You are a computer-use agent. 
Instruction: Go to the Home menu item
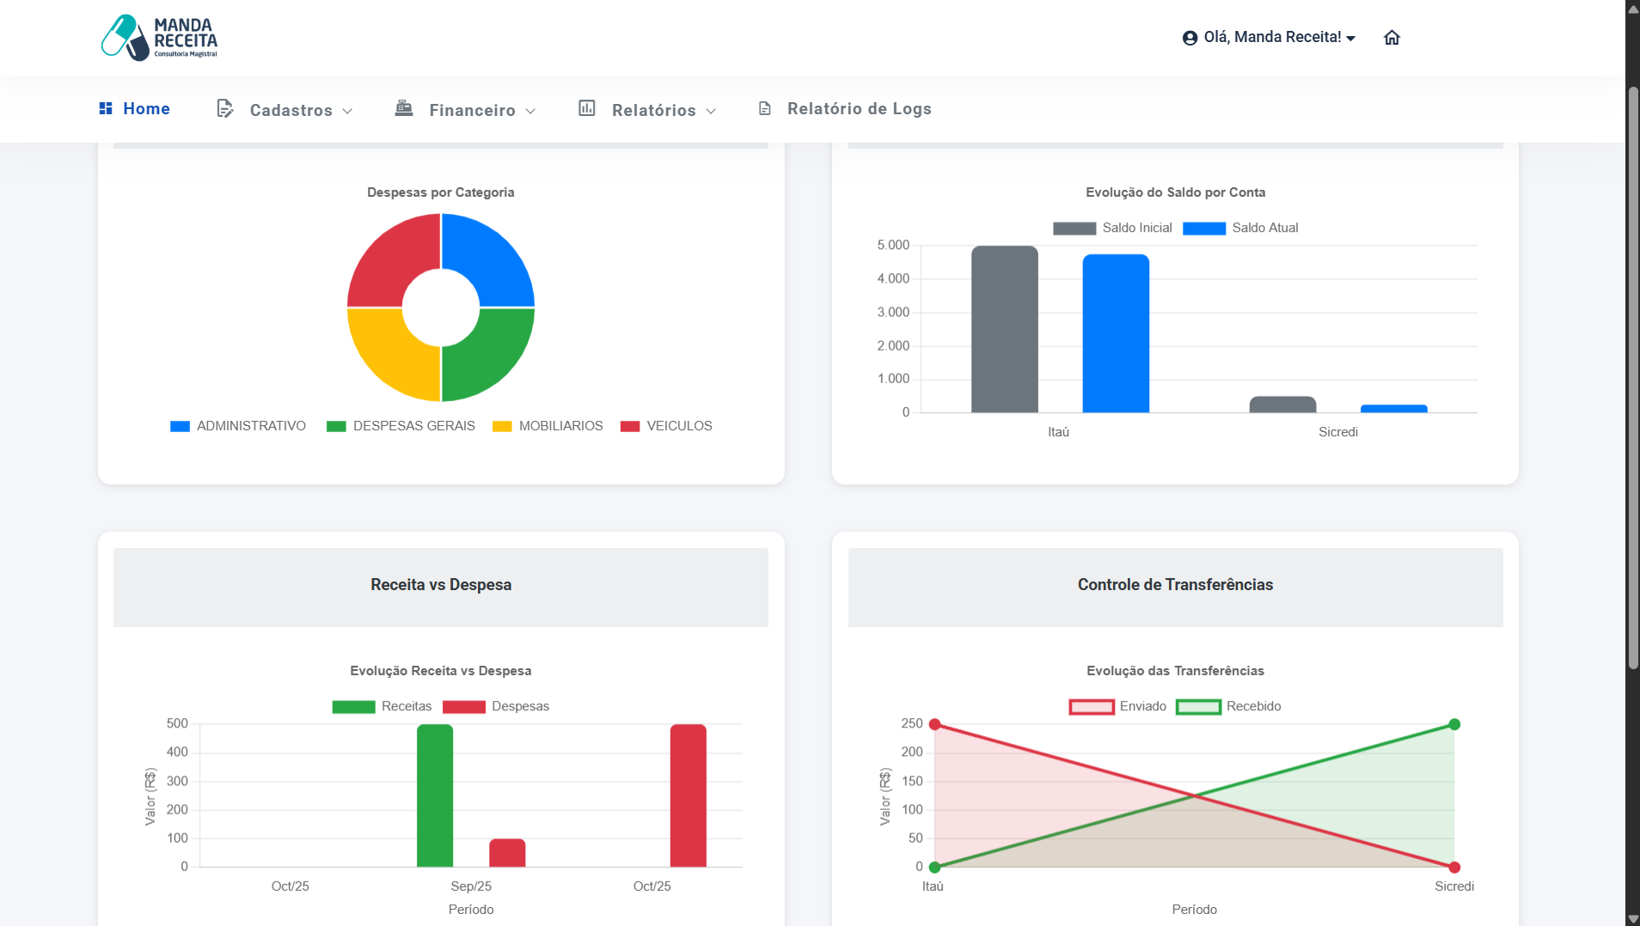pos(146,109)
